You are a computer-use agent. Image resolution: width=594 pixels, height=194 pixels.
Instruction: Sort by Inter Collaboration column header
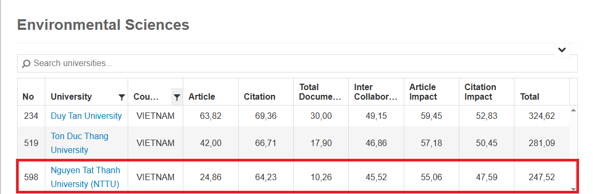[x=376, y=92]
